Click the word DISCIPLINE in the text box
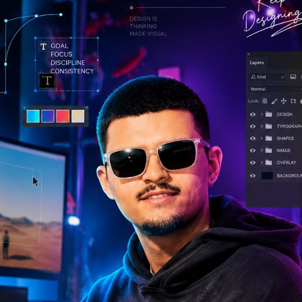This screenshot has height=302, width=302. pyautogui.click(x=67, y=63)
